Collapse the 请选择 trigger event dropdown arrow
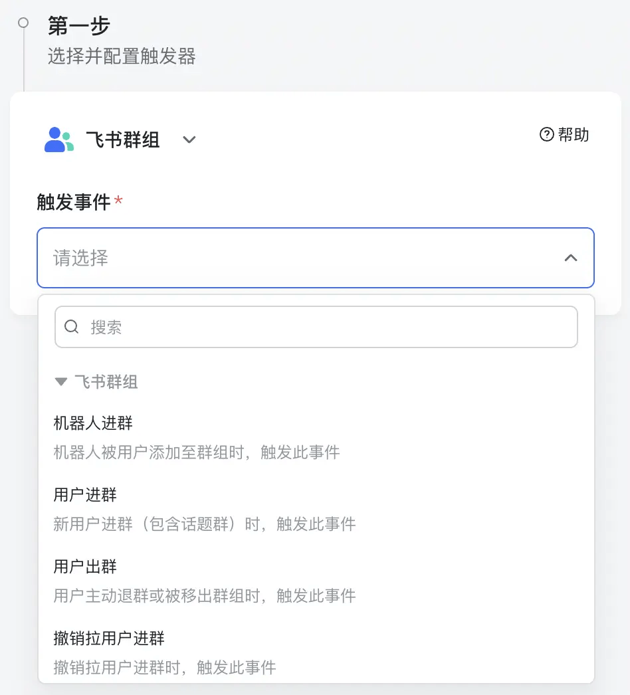The height and width of the screenshot is (695, 630). (571, 258)
